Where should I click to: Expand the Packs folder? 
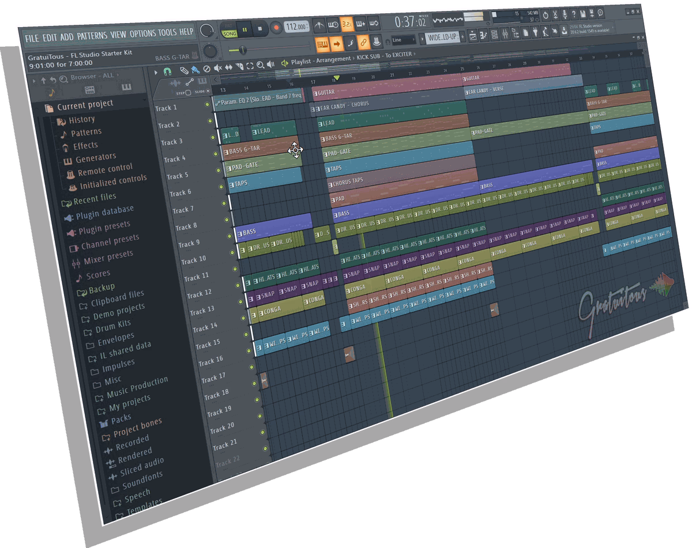click(x=115, y=421)
